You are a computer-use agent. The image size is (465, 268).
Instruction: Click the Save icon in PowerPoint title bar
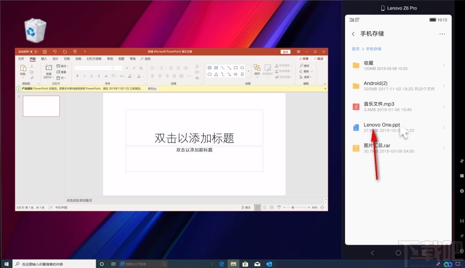tap(45, 52)
